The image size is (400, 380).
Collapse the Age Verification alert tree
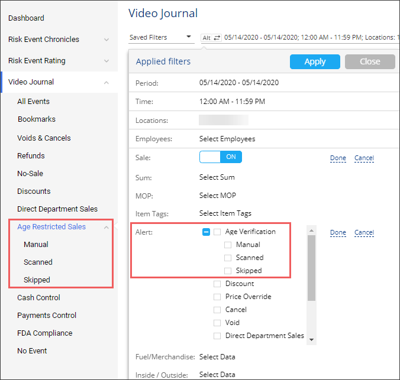tap(206, 232)
